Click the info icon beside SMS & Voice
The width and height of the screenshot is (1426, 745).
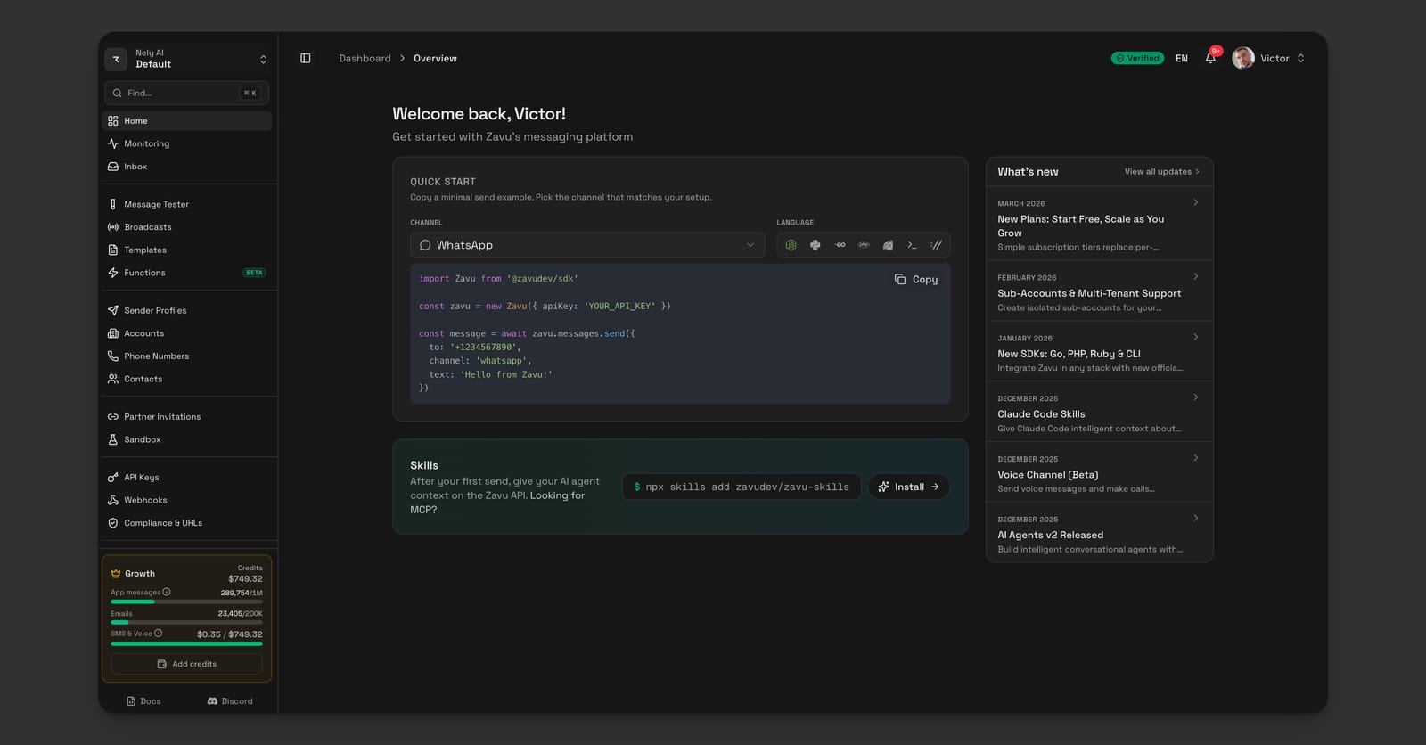click(159, 634)
